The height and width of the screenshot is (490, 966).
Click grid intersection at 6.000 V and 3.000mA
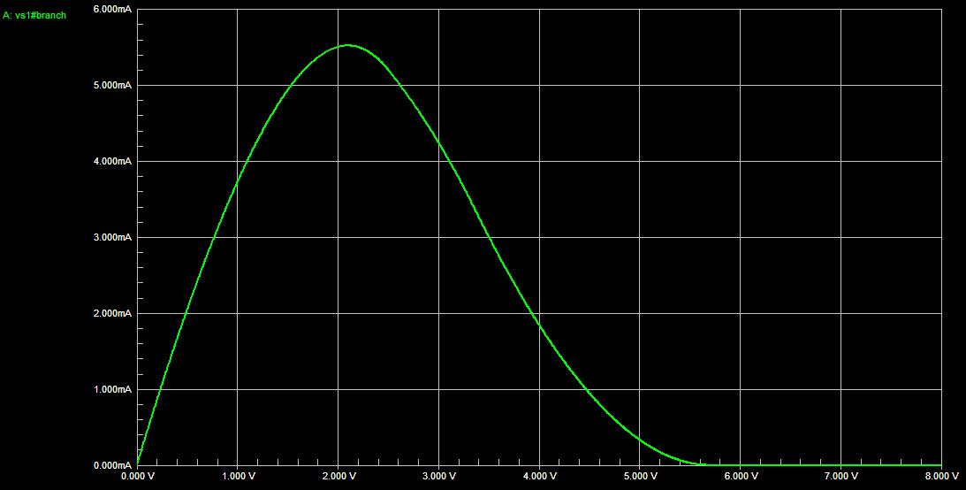click(x=741, y=237)
